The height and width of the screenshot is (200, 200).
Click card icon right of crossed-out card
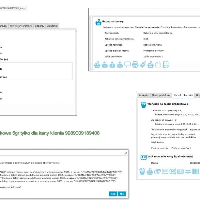point(180,172)
